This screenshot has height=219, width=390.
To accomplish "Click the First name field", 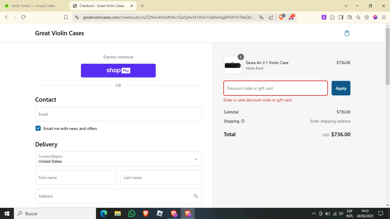I will point(76,177).
